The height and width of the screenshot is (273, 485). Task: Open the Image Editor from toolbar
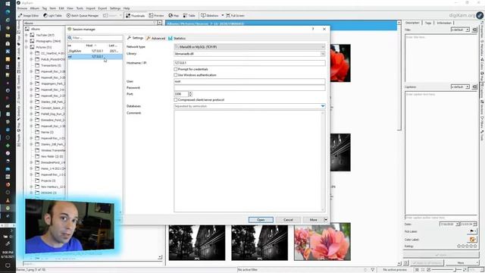click(x=29, y=15)
